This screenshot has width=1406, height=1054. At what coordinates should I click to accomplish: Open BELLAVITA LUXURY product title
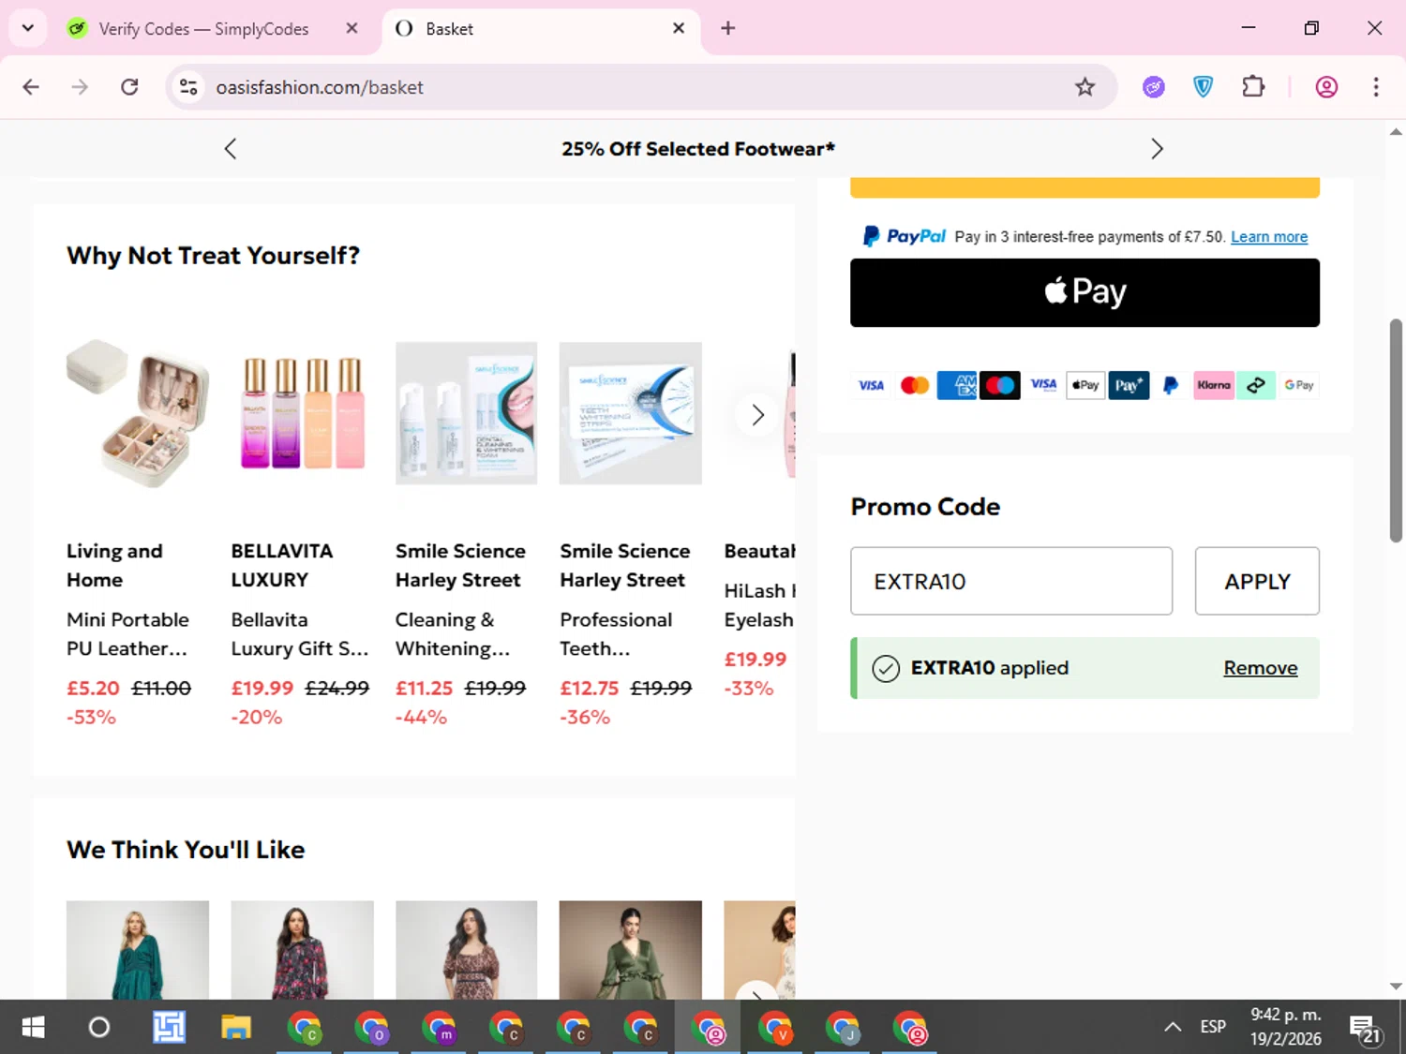tap(282, 565)
